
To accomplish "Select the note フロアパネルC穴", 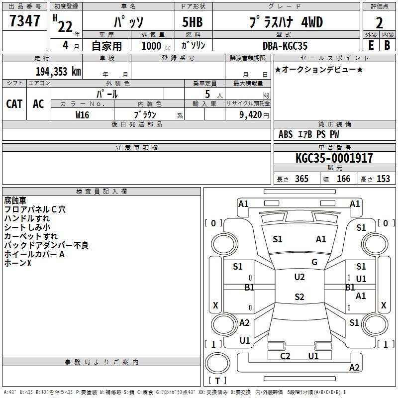I will (35, 209).
